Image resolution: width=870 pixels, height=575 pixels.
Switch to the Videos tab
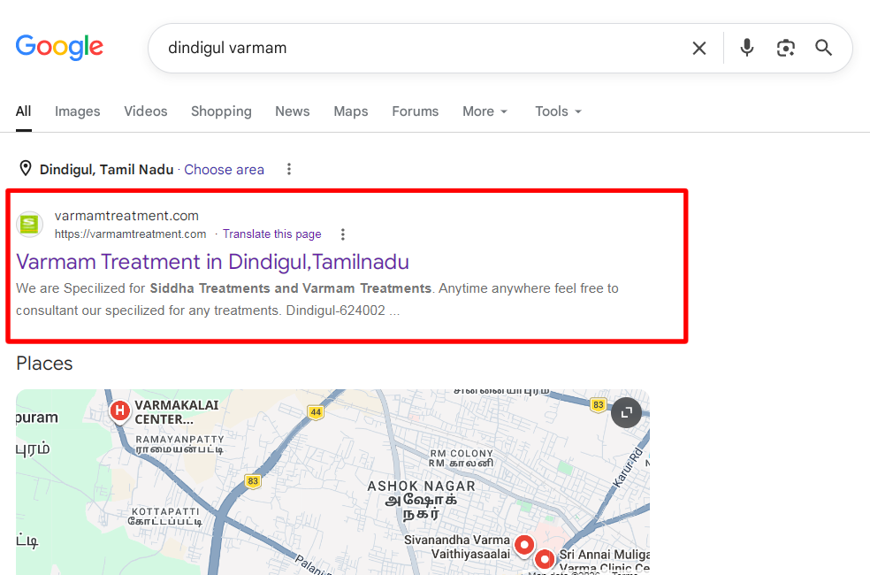click(145, 111)
